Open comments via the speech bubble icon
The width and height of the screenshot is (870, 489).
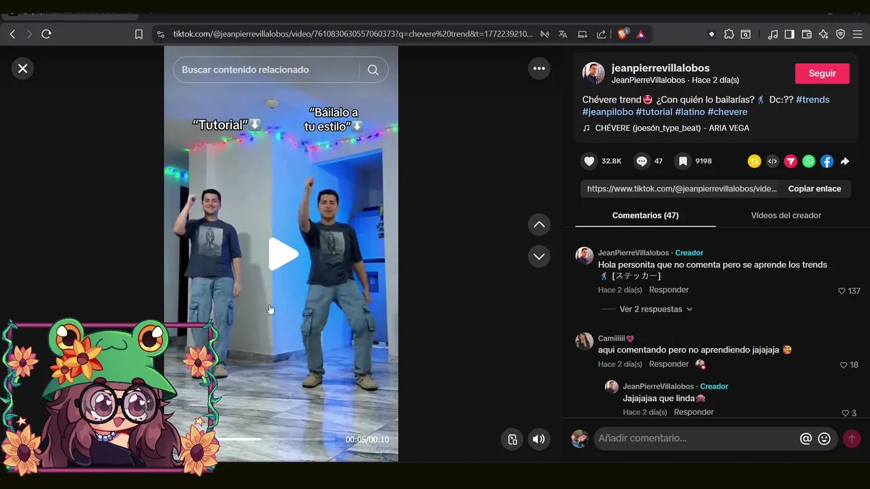coord(642,162)
